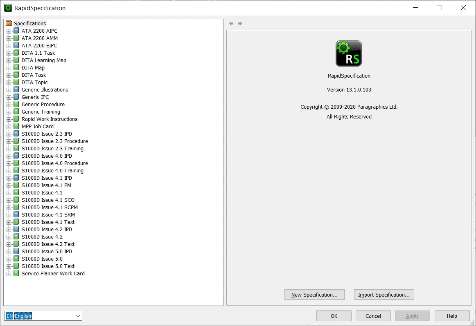476x326 pixels.
Task: Expand S1000D Issue 2.3 Procedure node
Action: point(9,141)
